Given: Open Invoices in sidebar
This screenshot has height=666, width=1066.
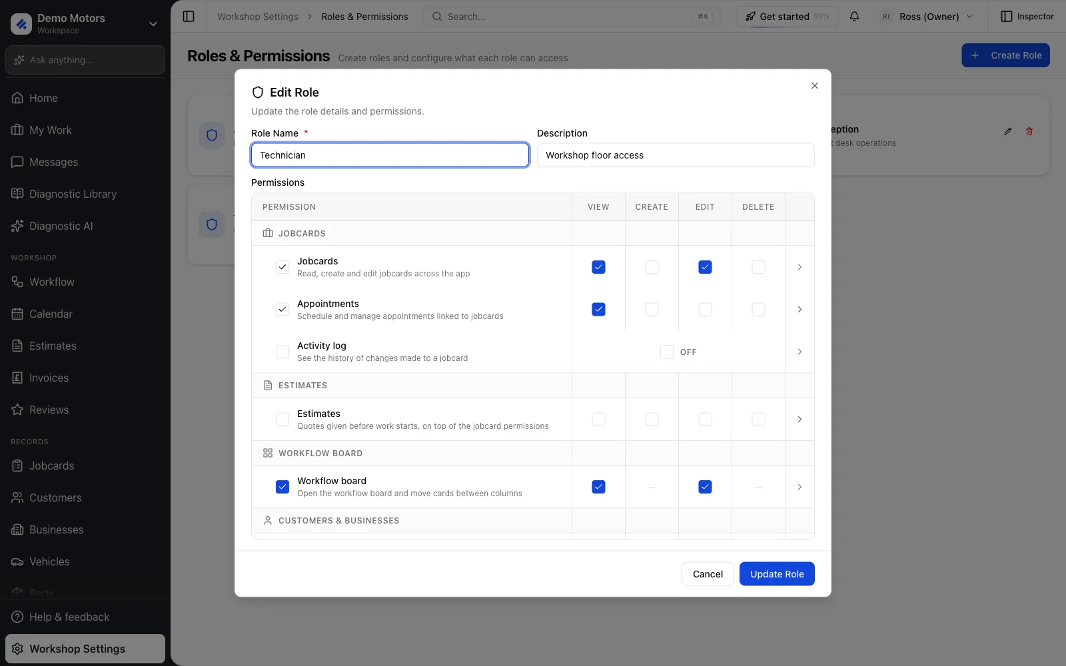Looking at the screenshot, I should [85, 378].
